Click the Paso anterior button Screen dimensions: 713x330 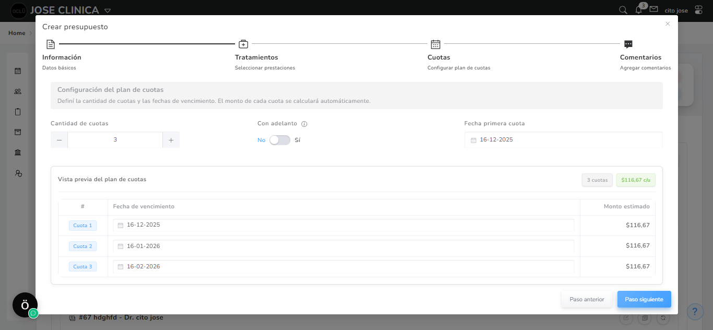tap(587, 299)
